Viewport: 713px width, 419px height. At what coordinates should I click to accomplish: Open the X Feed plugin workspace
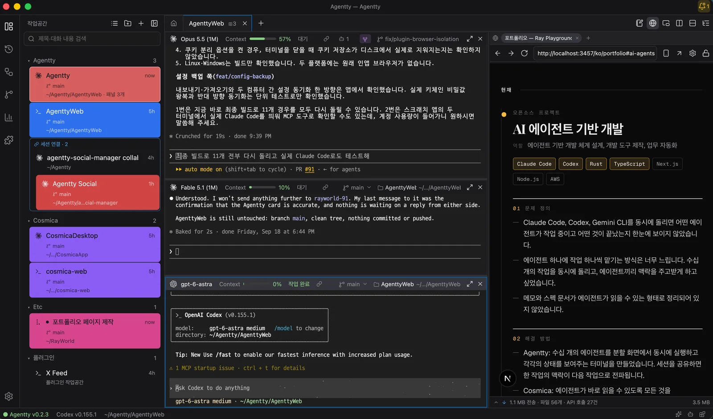(x=95, y=377)
